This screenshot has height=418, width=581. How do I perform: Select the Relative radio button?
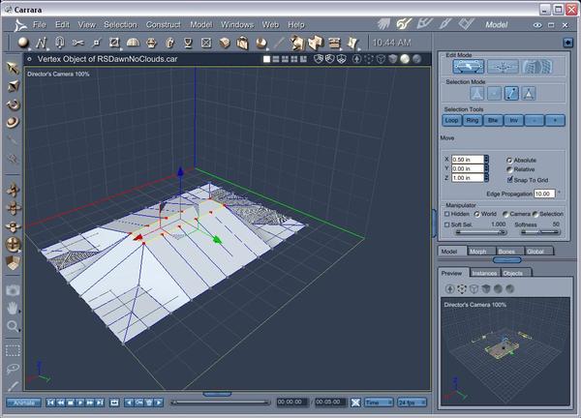point(509,169)
